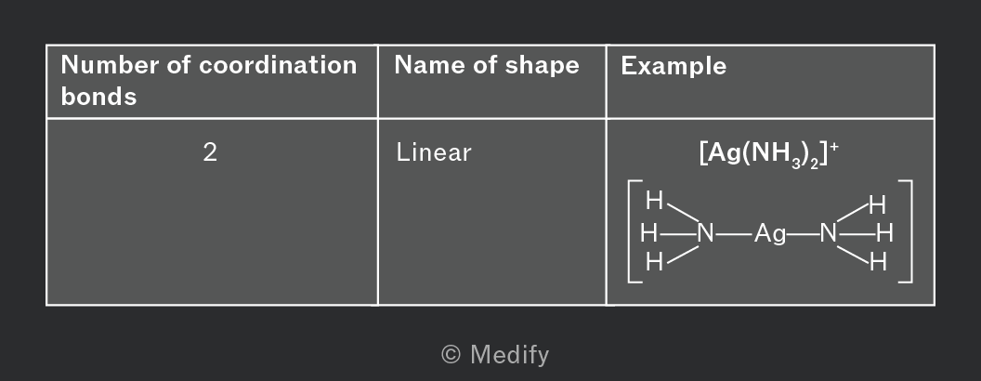Image resolution: width=981 pixels, height=381 pixels.
Task: Click the right N atom in the diagram
Action: [x=829, y=234]
